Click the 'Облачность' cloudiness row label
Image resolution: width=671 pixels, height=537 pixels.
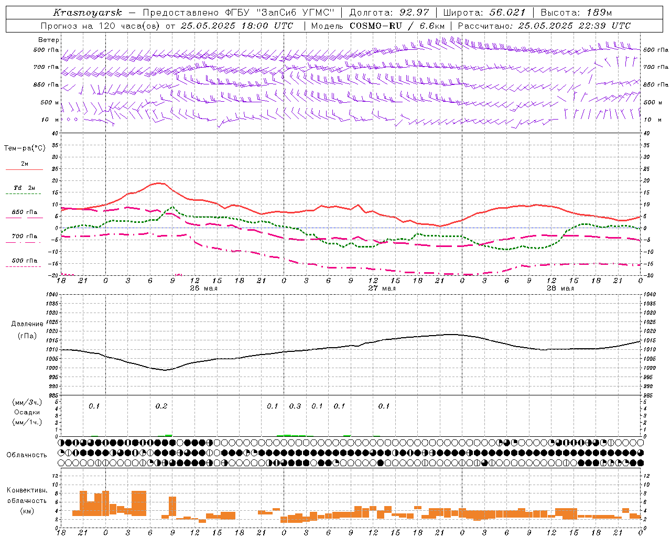[27, 455]
